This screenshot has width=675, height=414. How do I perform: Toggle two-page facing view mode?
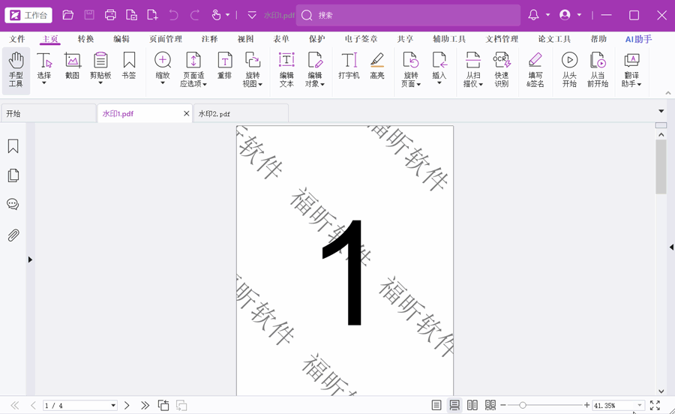472,405
